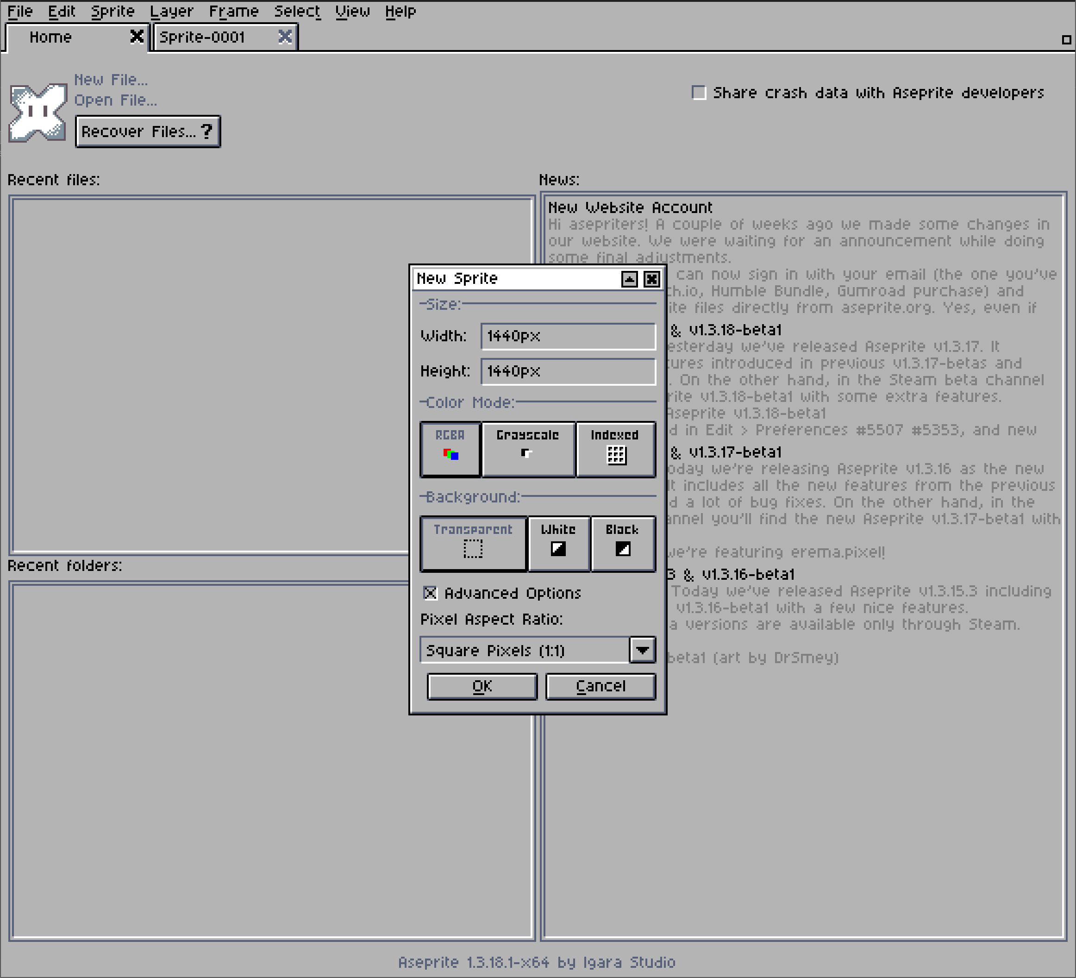Open the Frame menu

(234, 11)
